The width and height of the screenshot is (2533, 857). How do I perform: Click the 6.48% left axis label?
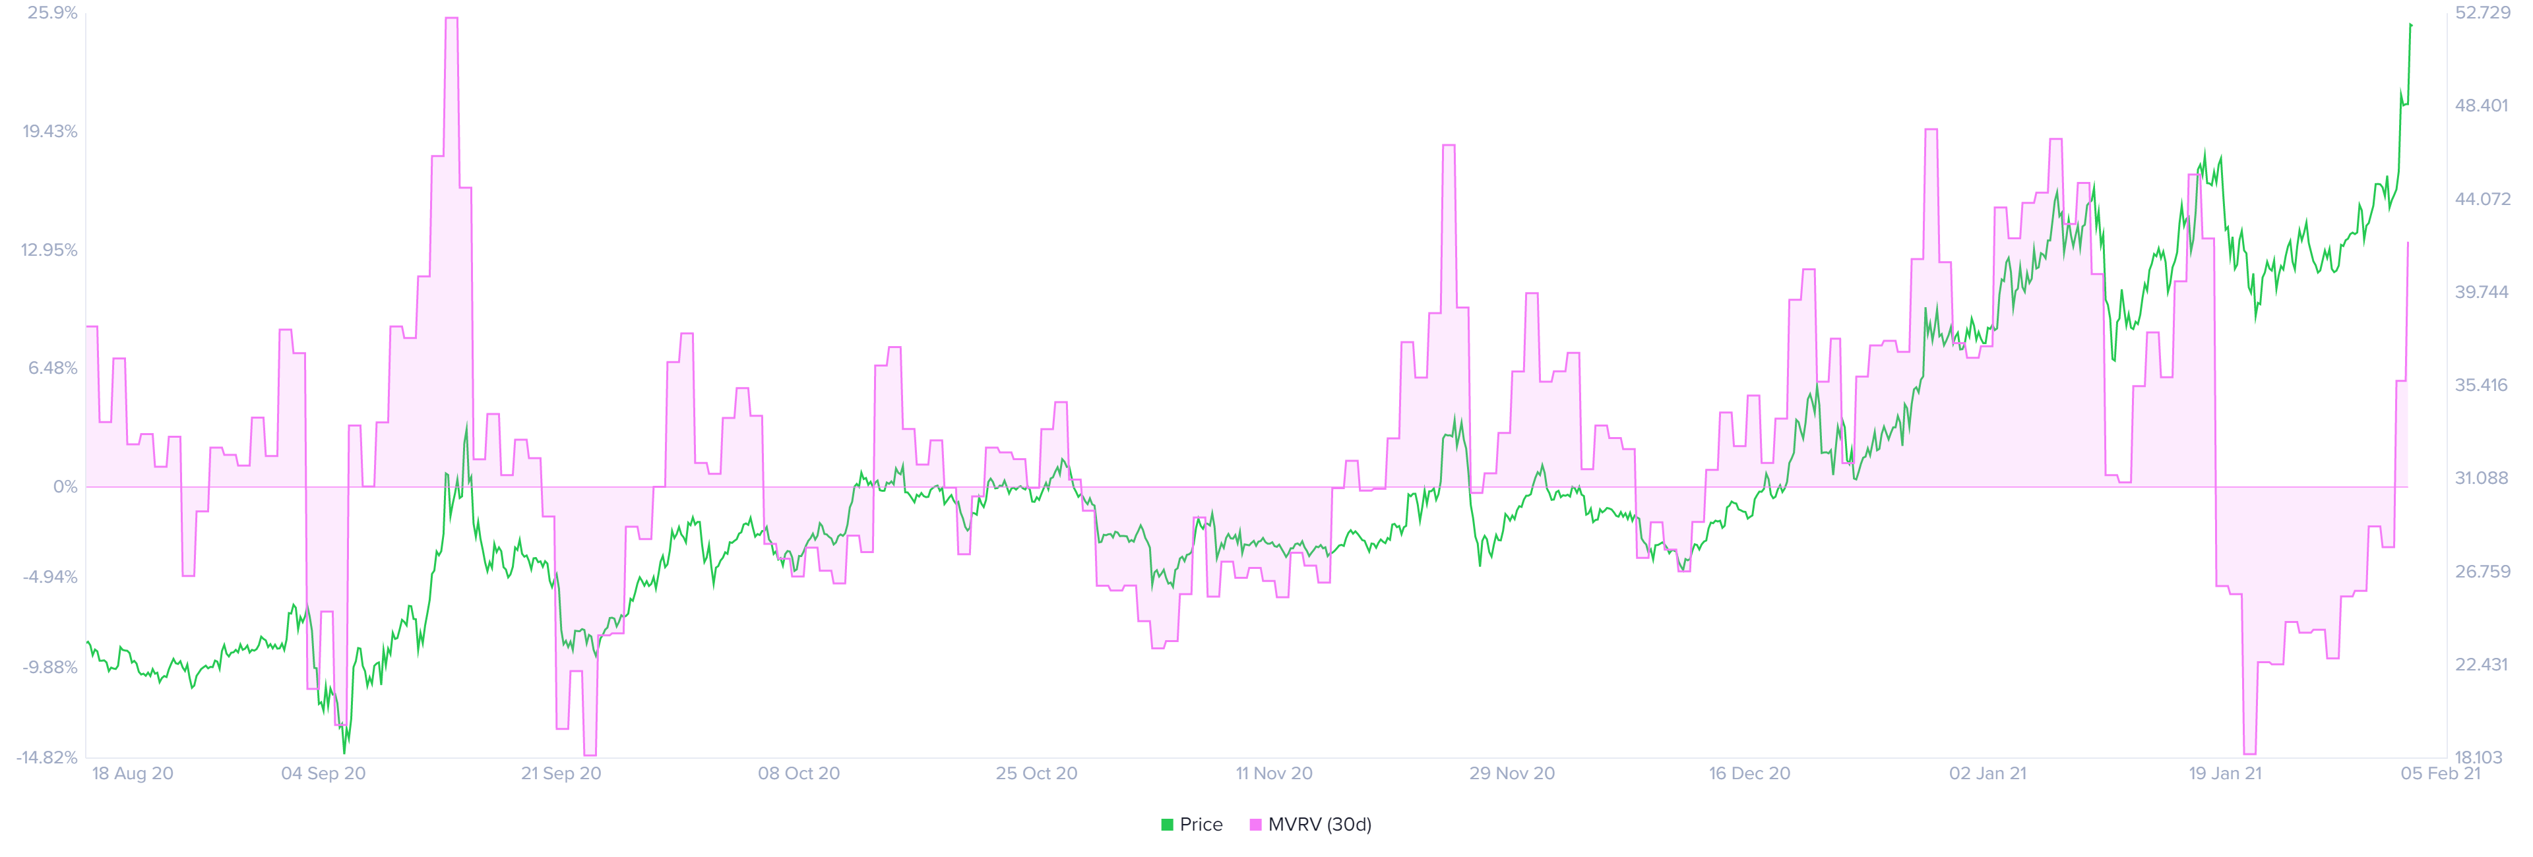tap(53, 369)
